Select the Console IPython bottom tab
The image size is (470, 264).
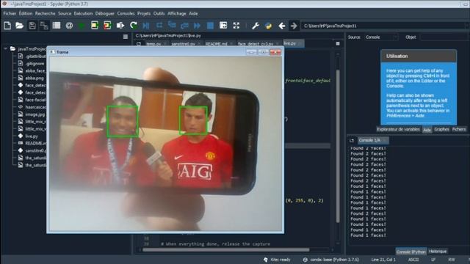point(411,252)
